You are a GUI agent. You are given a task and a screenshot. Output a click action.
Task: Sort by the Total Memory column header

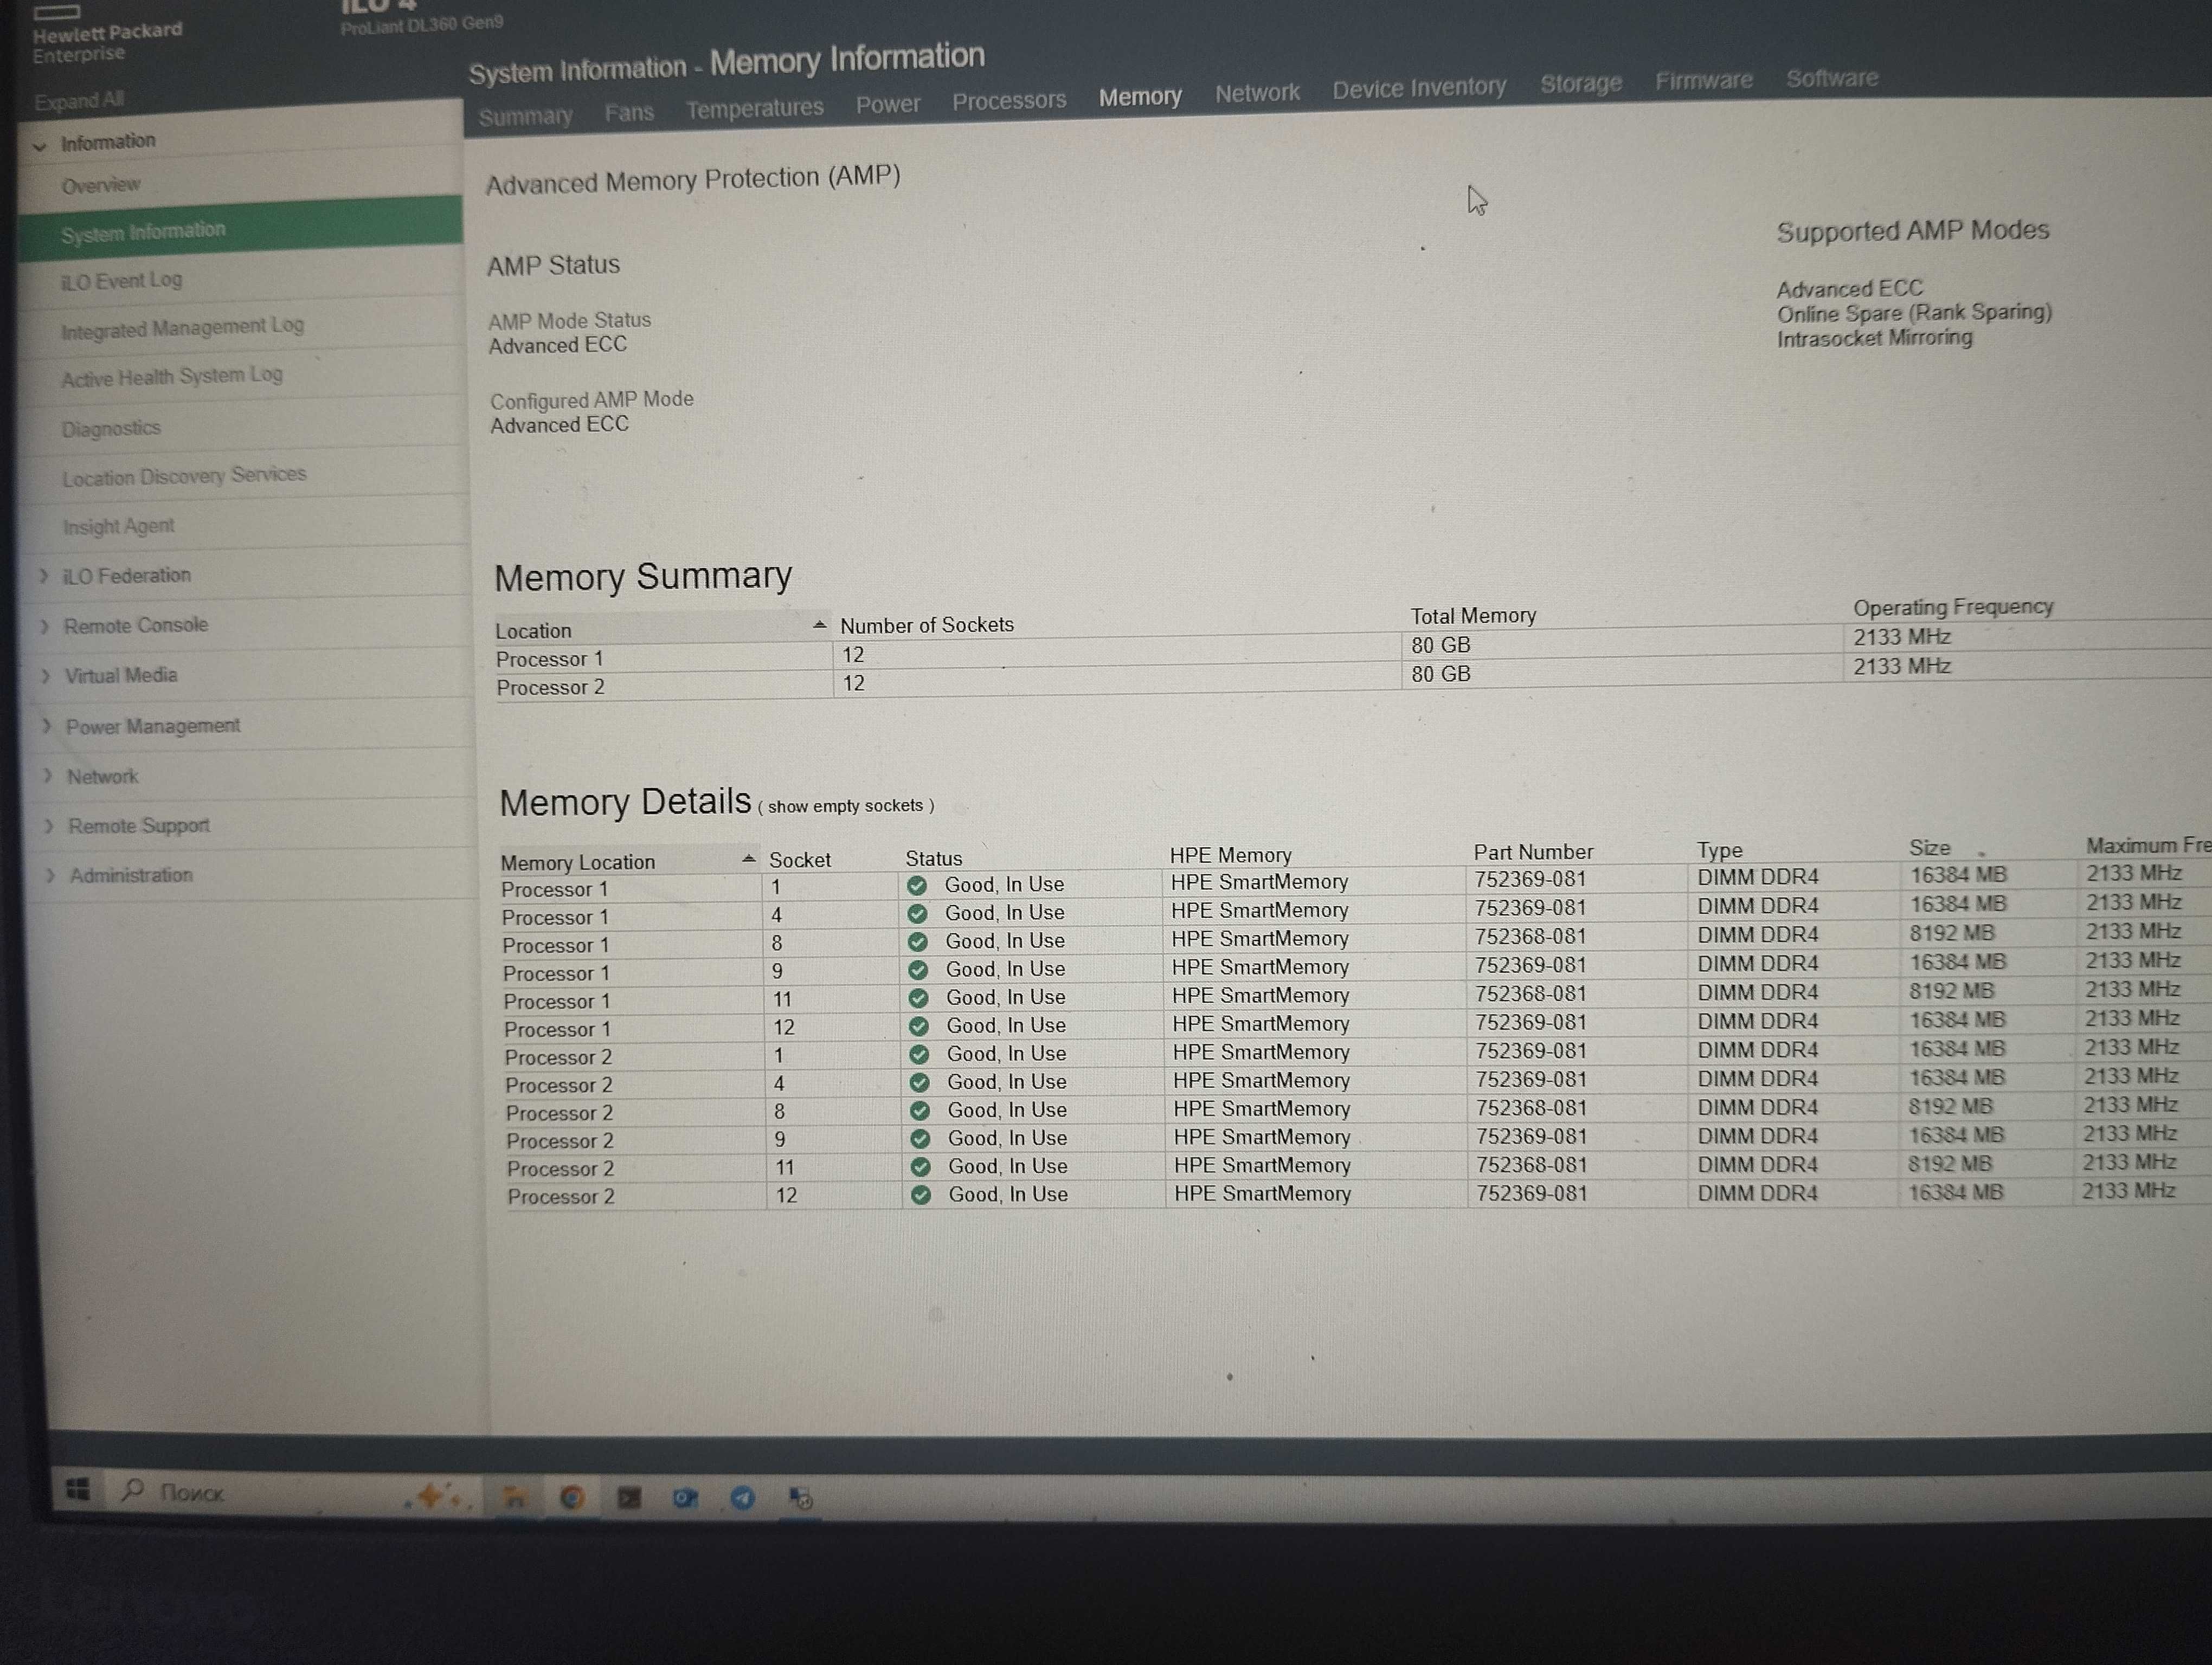click(x=1473, y=616)
